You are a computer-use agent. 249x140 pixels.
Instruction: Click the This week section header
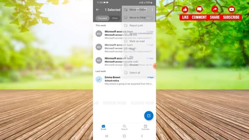tap(100, 25)
